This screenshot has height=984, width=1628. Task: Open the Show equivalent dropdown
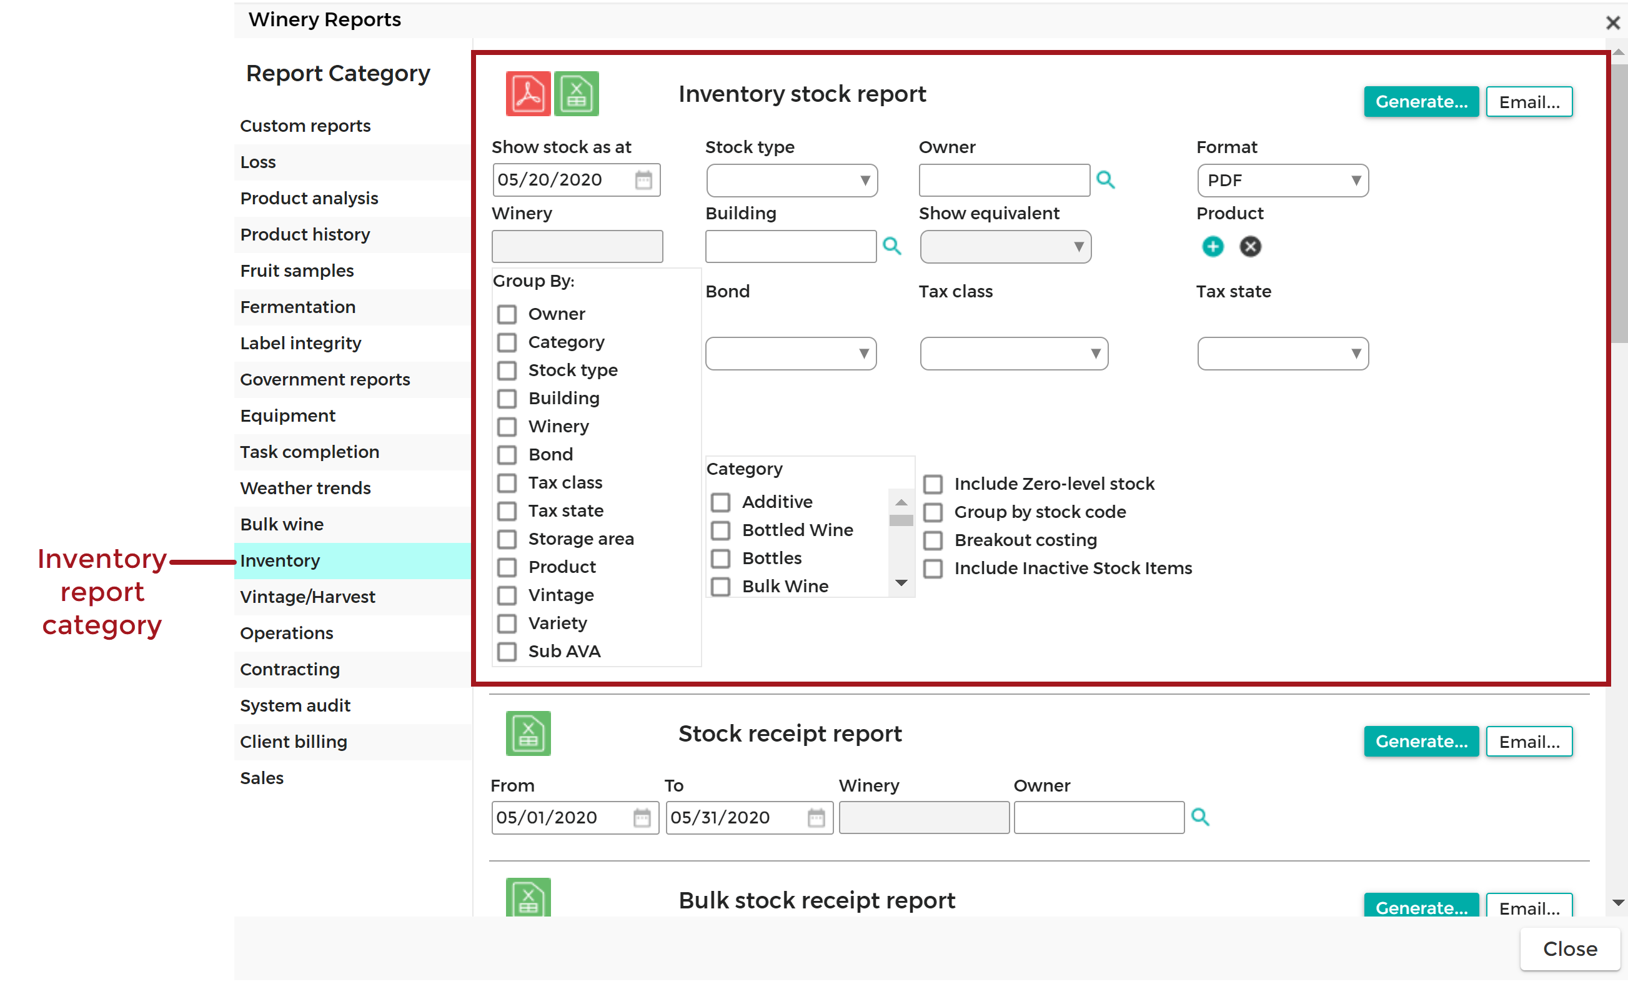[1005, 247]
